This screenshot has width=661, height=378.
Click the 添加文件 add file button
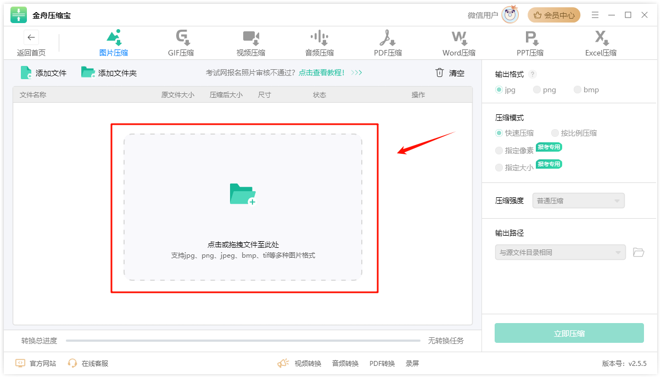(x=43, y=73)
